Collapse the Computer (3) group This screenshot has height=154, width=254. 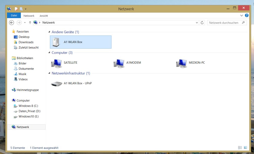[49, 52]
